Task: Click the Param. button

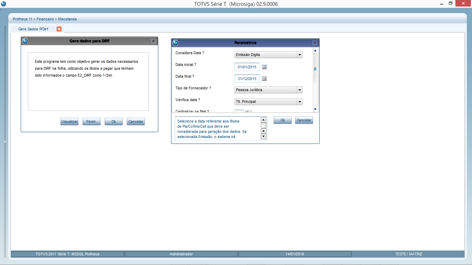Action: pos(92,121)
